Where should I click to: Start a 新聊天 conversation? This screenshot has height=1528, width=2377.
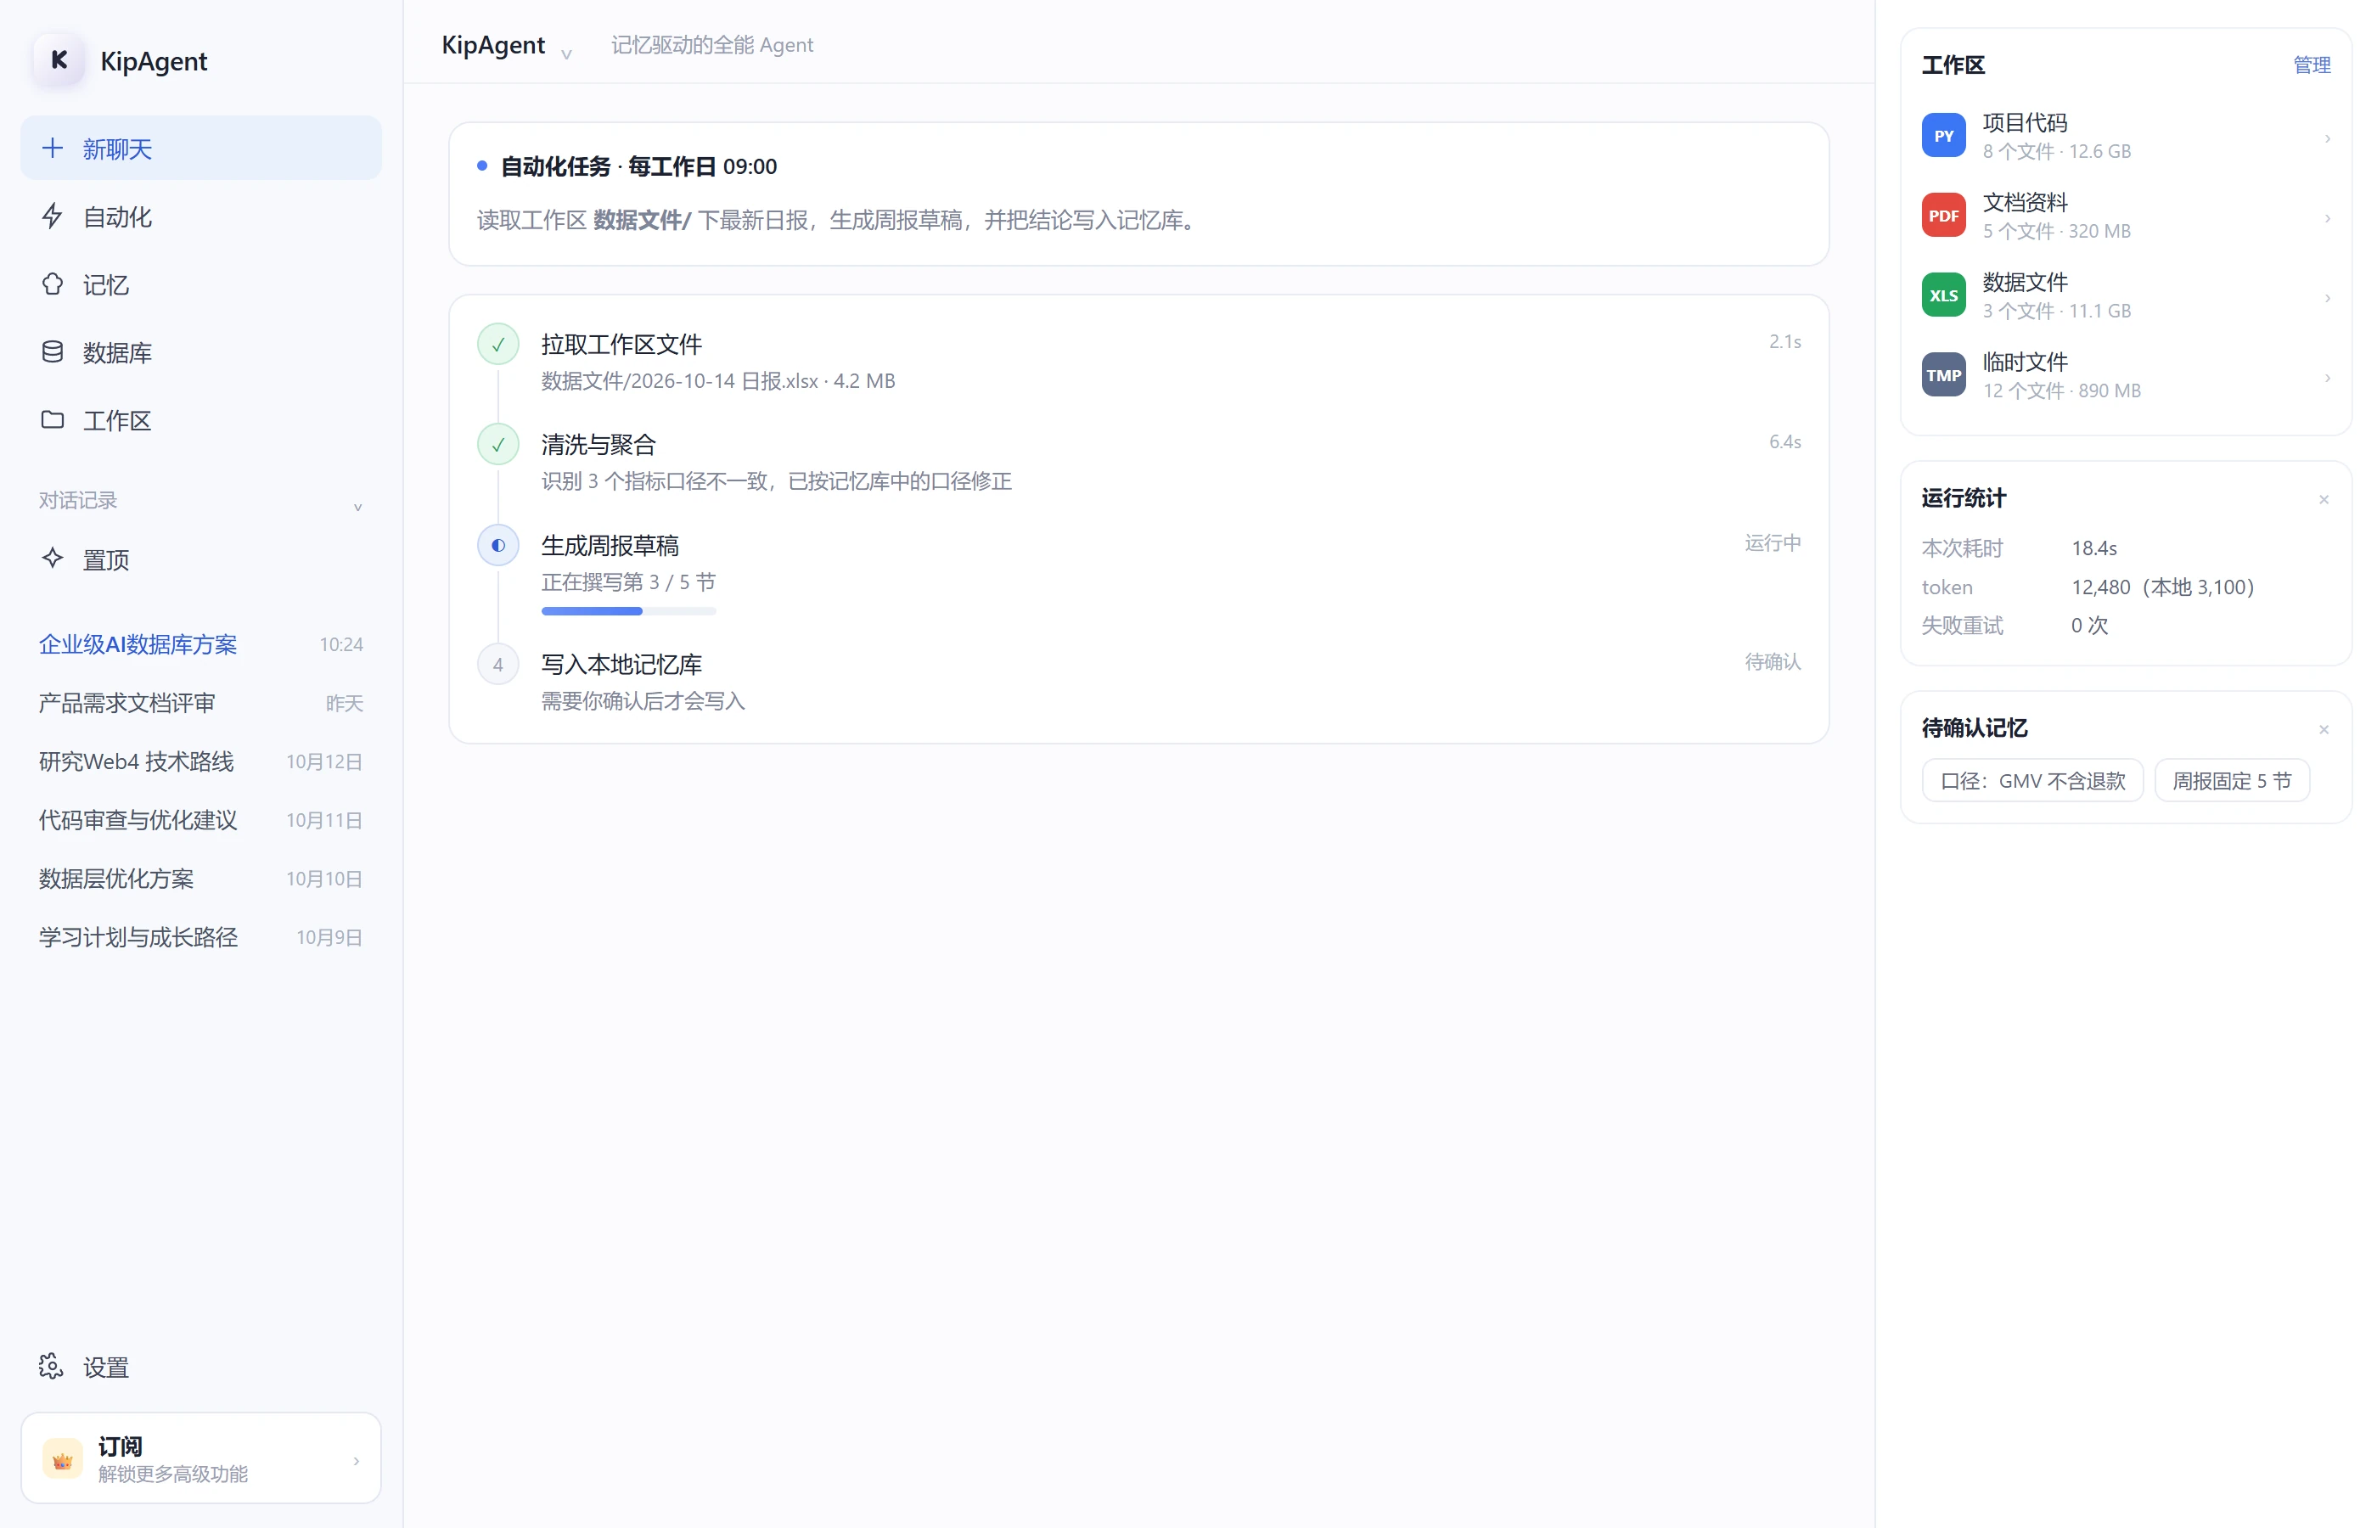point(200,148)
